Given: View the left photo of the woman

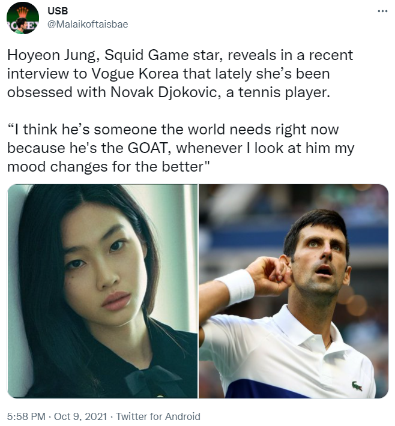Looking at the screenshot, I should pyautogui.click(x=102, y=291).
